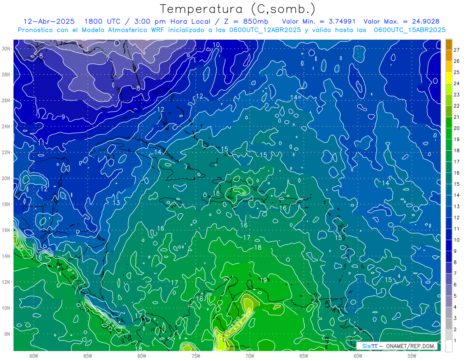
Task: Select the '22N' latitude label
Action: pos(6,152)
